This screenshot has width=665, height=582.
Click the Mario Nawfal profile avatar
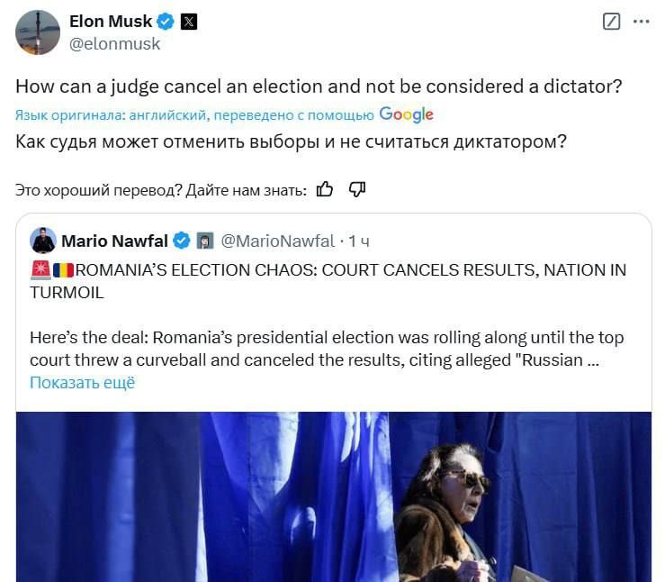[43, 241]
